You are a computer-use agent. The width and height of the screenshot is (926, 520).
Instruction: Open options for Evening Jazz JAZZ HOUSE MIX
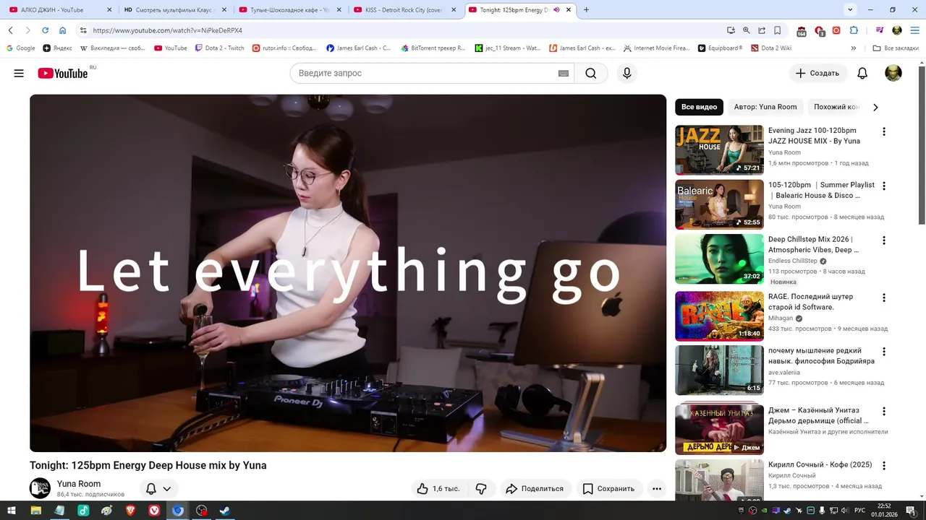tap(883, 131)
